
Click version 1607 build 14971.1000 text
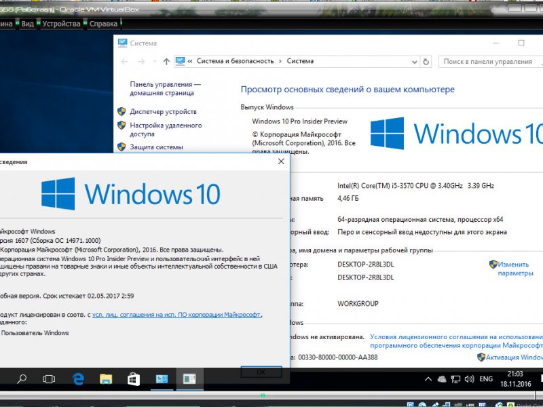[50, 241]
